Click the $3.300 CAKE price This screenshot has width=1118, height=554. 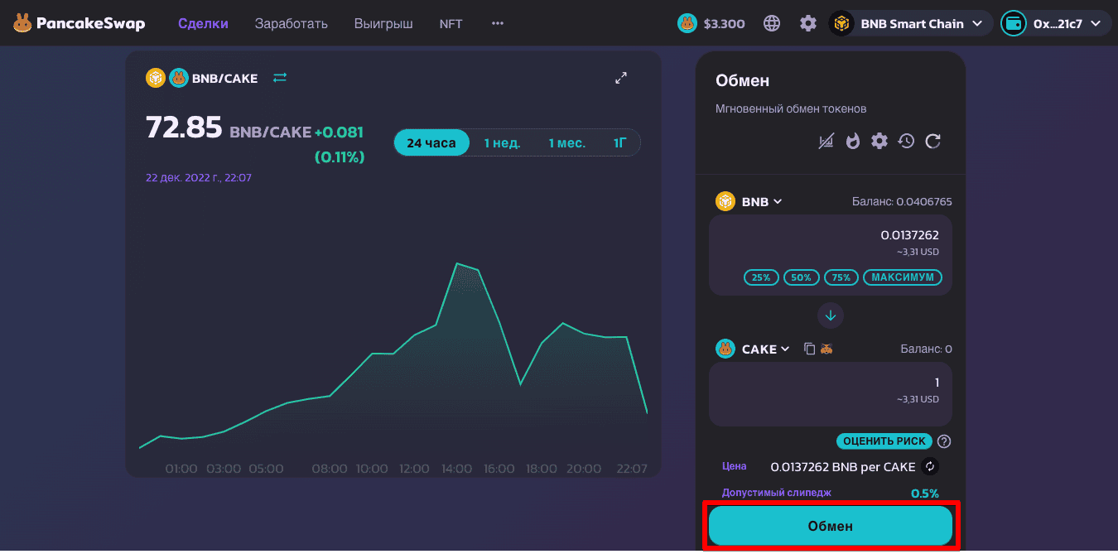coord(724,23)
